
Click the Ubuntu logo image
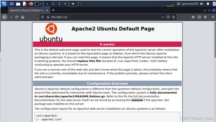click(51, 32)
